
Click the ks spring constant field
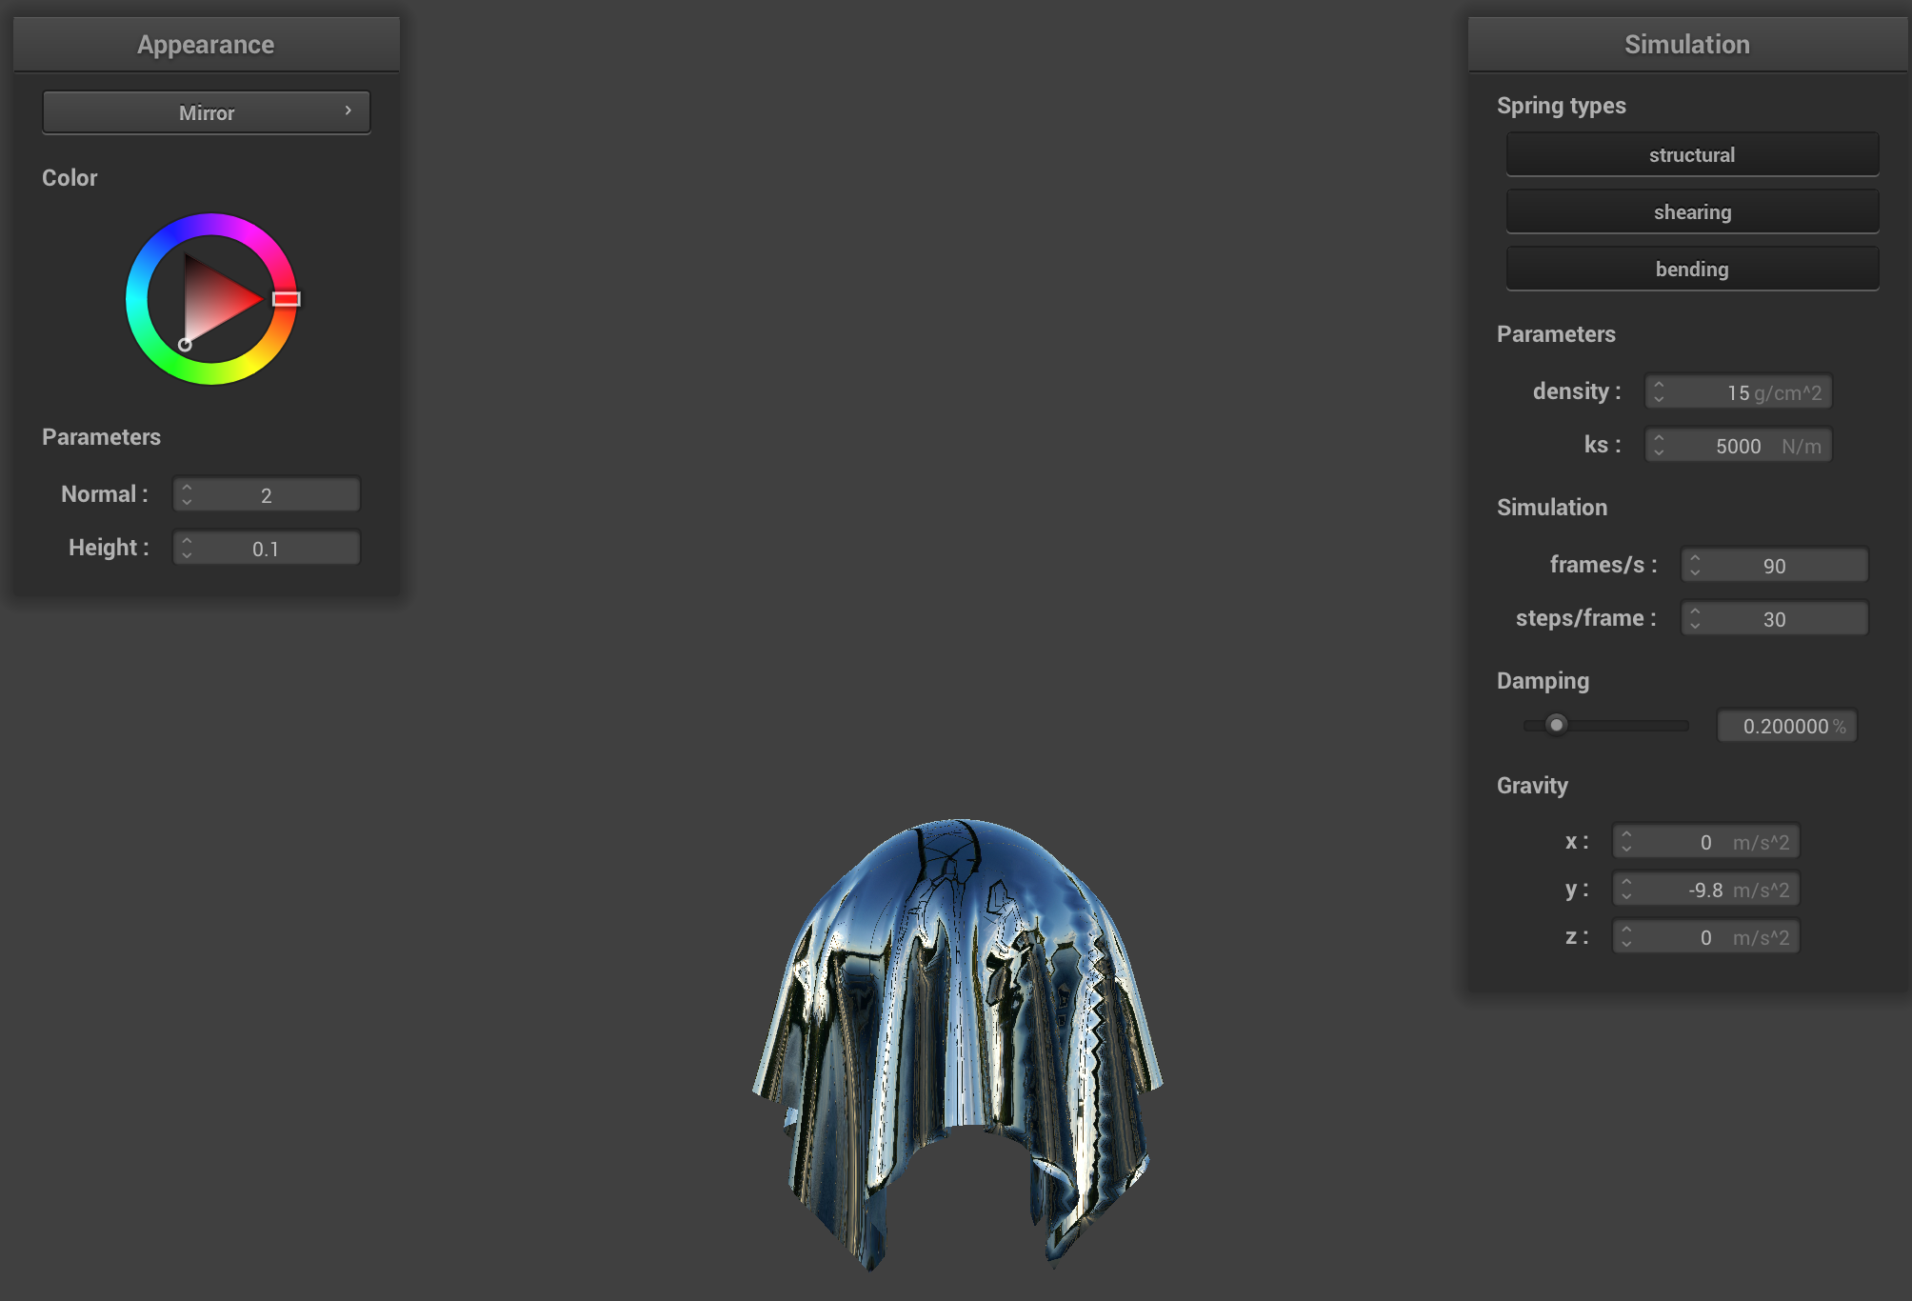[x=1739, y=445]
